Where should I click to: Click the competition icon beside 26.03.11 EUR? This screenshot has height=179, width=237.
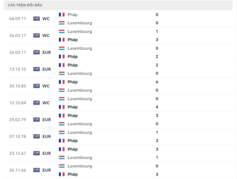pos(36,52)
